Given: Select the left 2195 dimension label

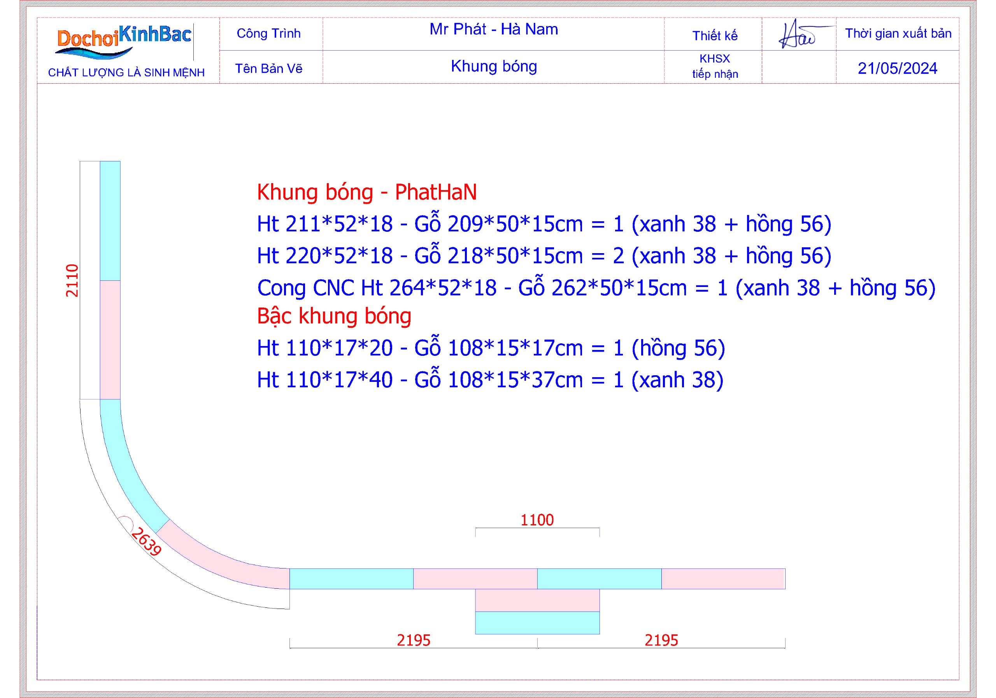Looking at the screenshot, I should pyautogui.click(x=414, y=640).
